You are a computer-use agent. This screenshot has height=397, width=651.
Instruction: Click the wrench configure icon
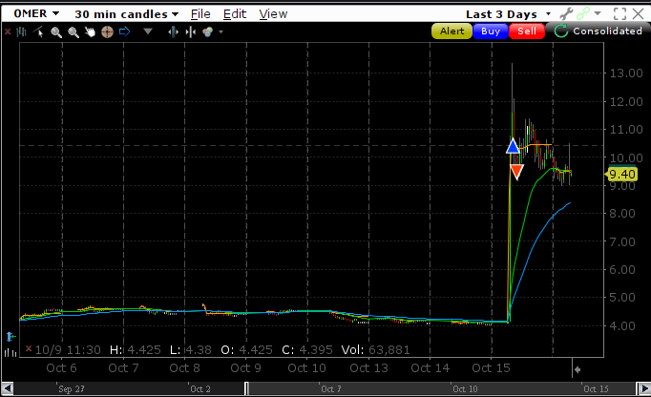point(566,13)
